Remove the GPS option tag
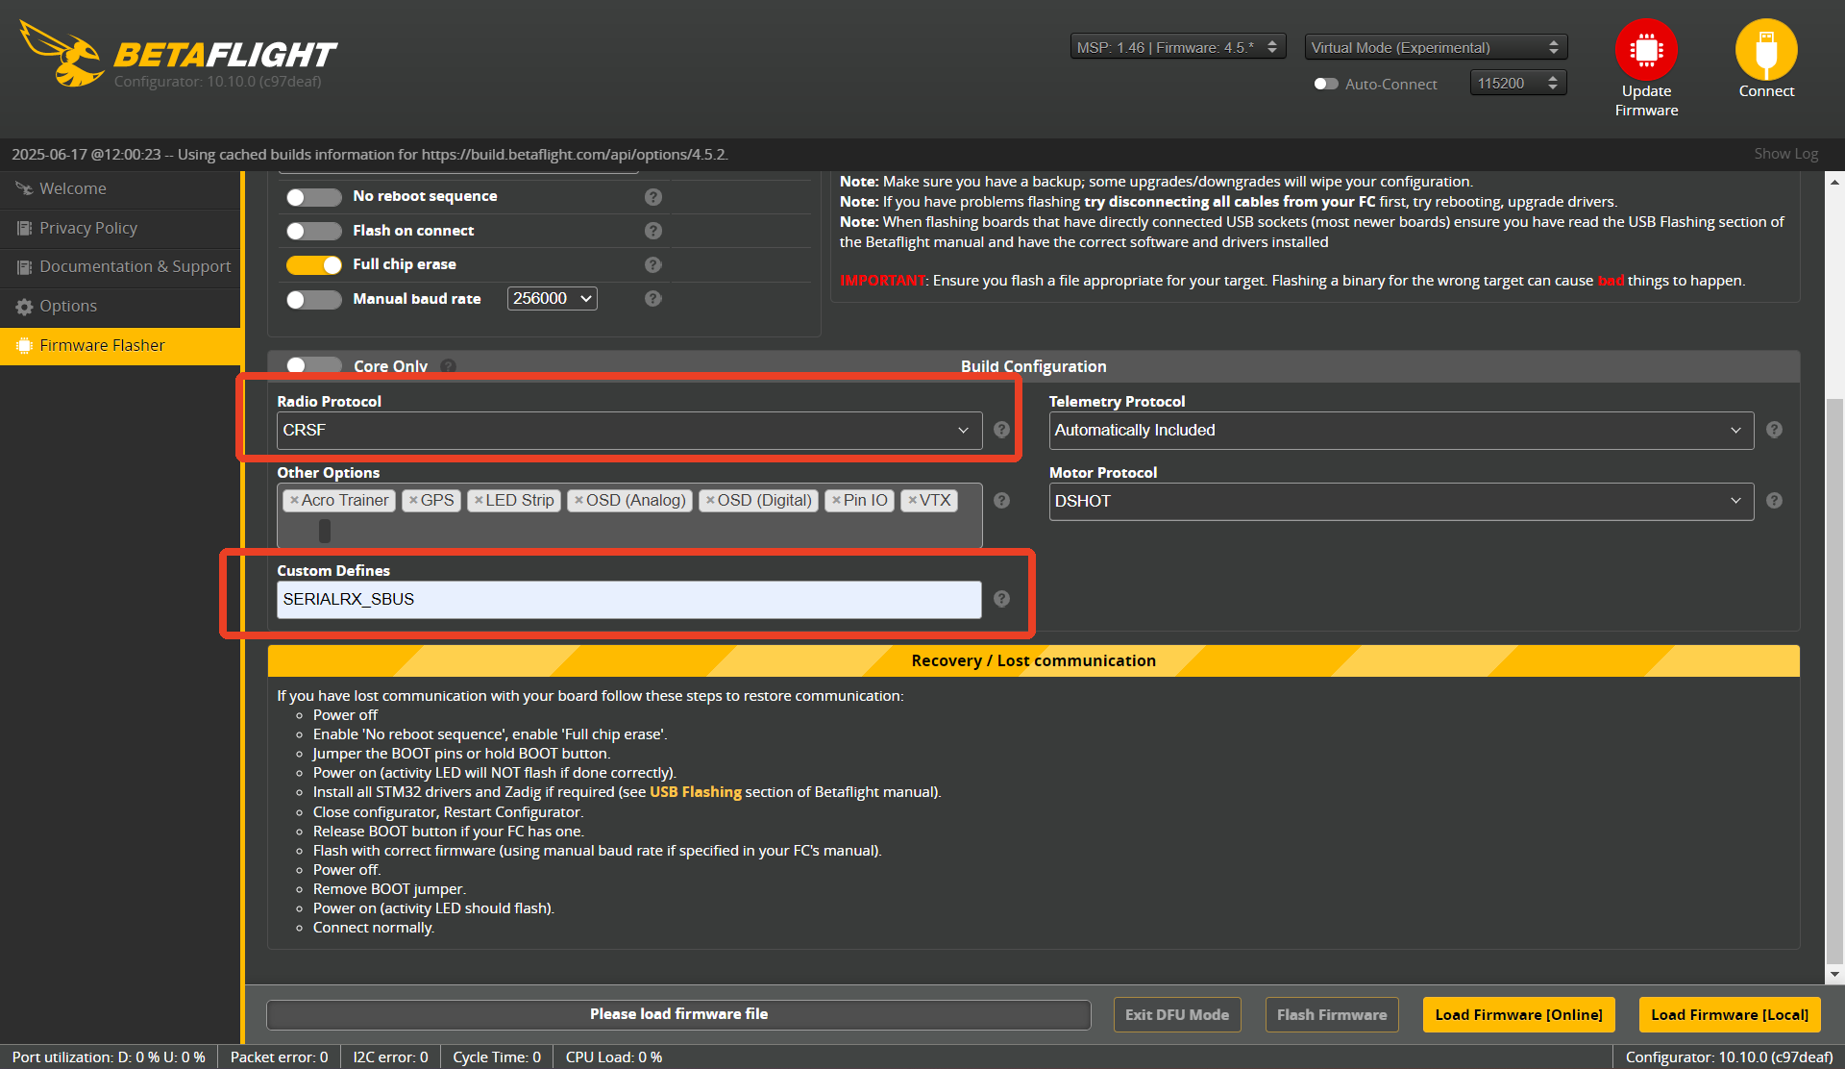The width and height of the screenshot is (1845, 1069). click(413, 500)
